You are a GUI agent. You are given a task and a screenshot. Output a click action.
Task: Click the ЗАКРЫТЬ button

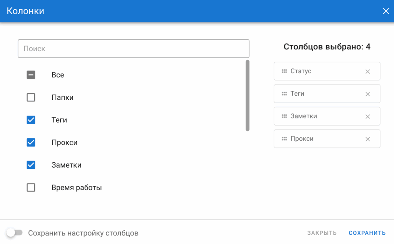tap(322, 233)
